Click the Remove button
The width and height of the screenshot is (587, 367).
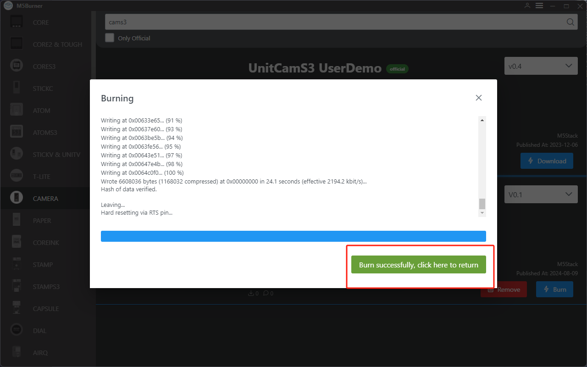click(x=504, y=289)
